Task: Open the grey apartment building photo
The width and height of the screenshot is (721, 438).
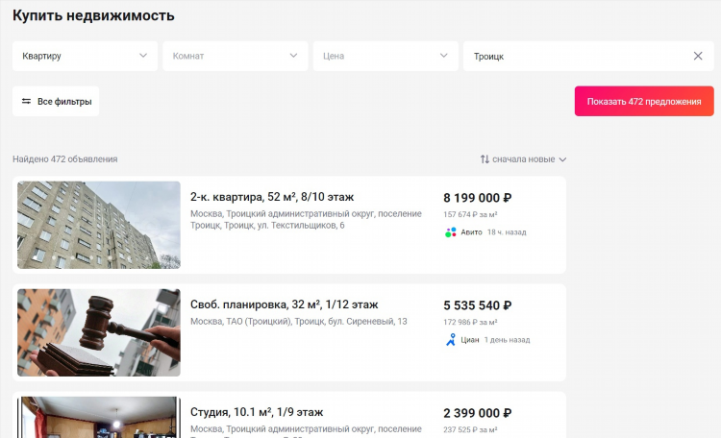Action: [x=99, y=225]
